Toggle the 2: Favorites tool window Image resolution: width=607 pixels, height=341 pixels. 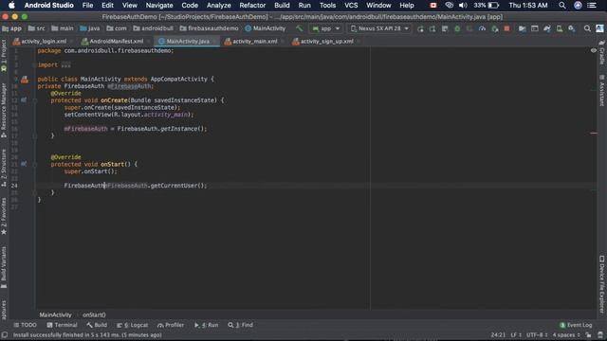(4, 216)
